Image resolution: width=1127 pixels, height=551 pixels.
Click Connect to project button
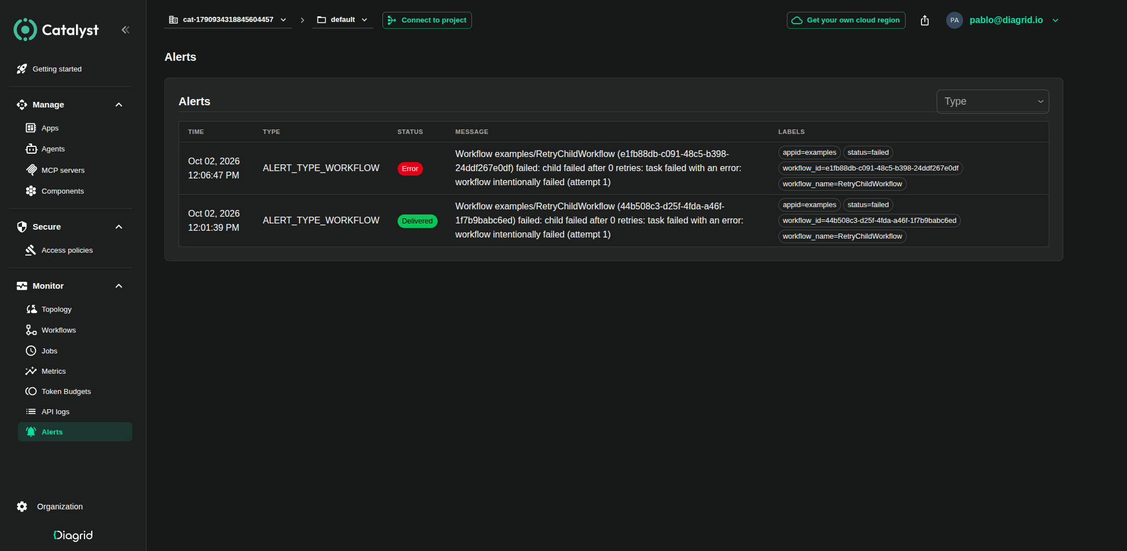(427, 20)
